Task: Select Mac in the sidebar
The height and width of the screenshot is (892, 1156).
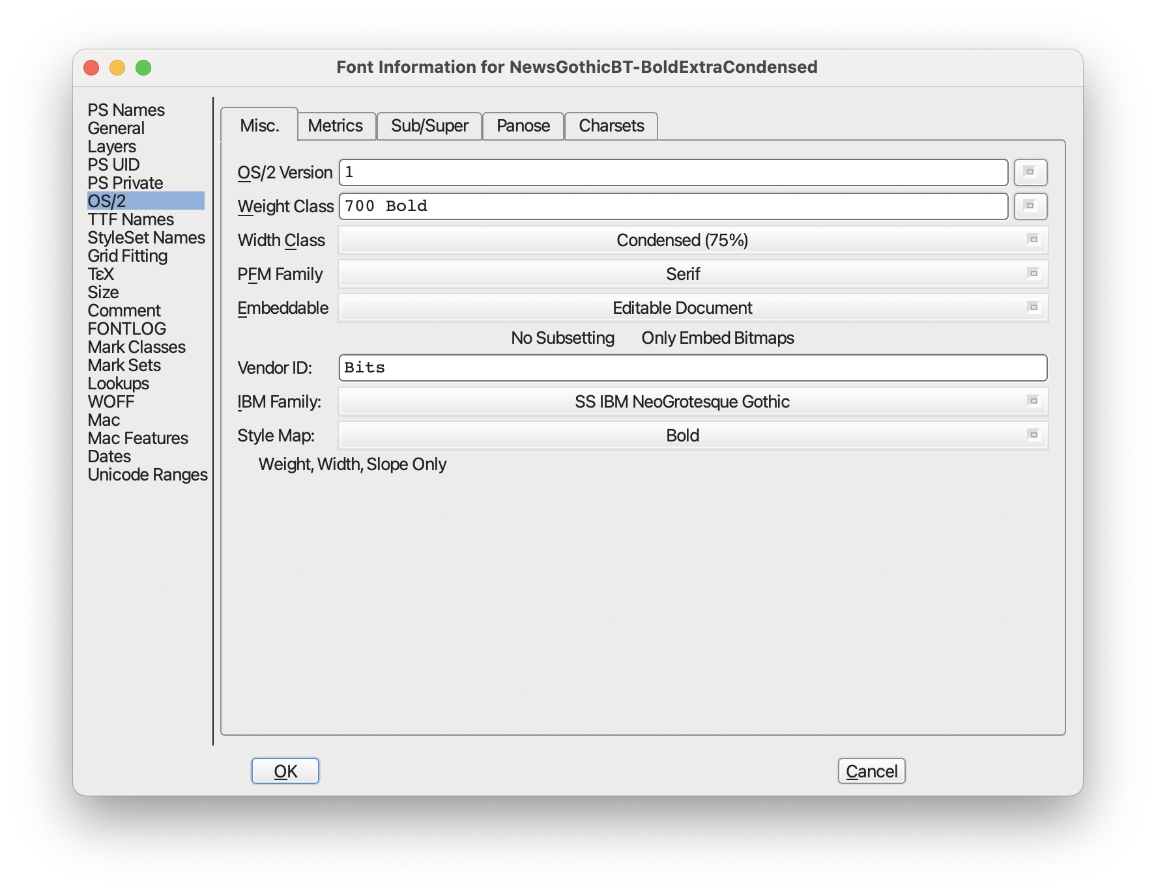Action: pyautogui.click(x=104, y=420)
